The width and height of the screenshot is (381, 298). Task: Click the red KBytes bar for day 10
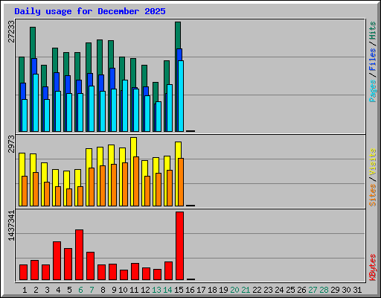pos(124,275)
